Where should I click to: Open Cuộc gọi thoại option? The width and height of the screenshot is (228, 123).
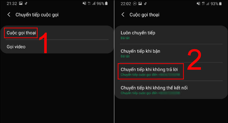pyautogui.click(x=57, y=33)
